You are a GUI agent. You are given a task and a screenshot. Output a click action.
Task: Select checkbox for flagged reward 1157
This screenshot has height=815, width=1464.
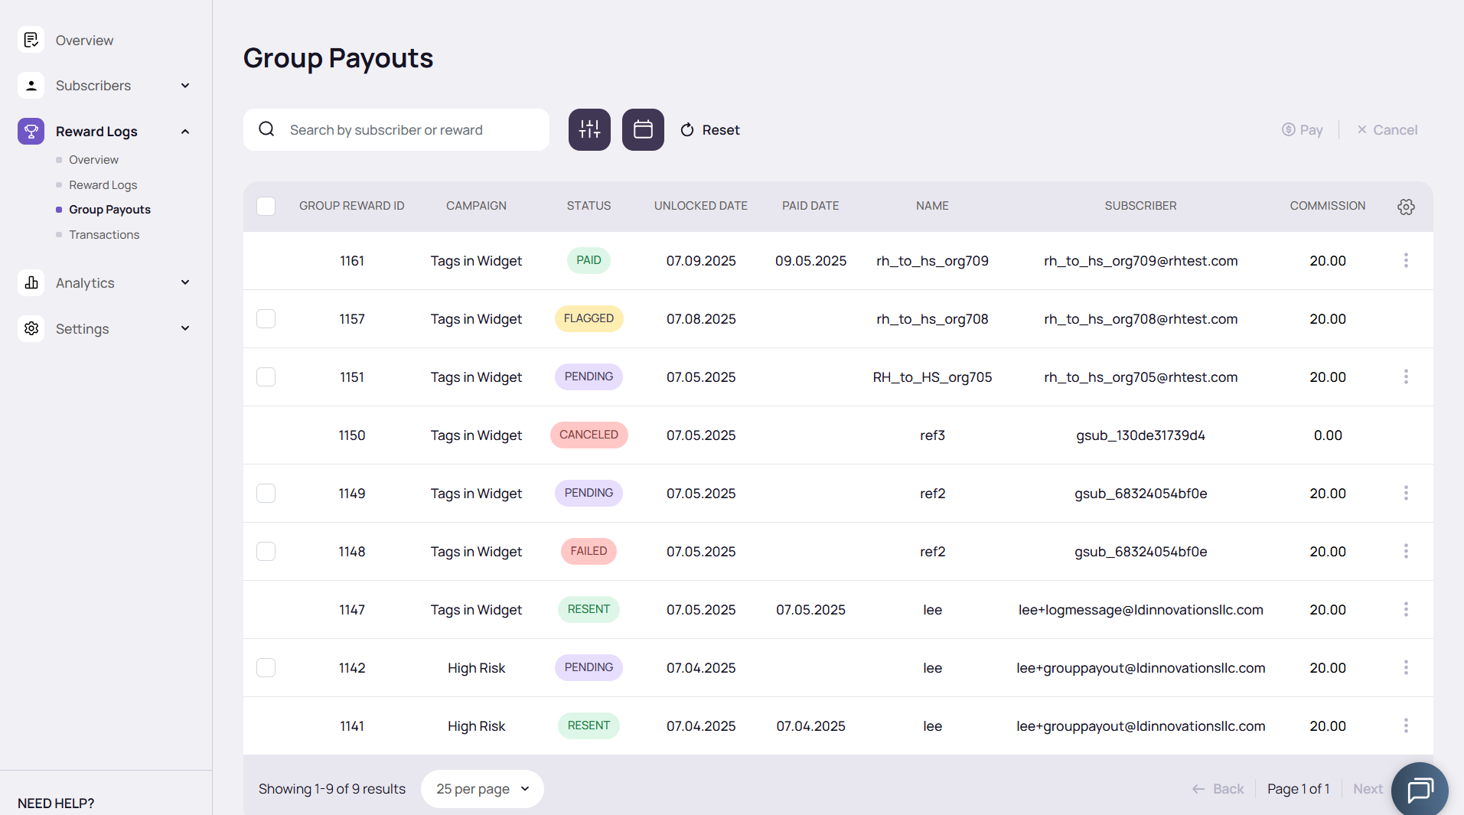pyautogui.click(x=266, y=319)
